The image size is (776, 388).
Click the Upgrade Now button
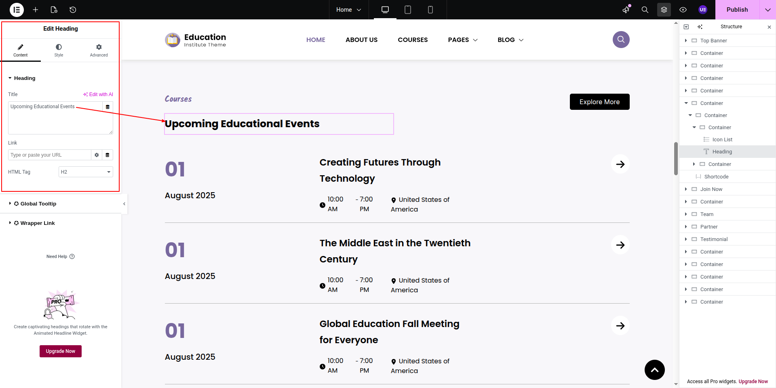click(x=61, y=351)
